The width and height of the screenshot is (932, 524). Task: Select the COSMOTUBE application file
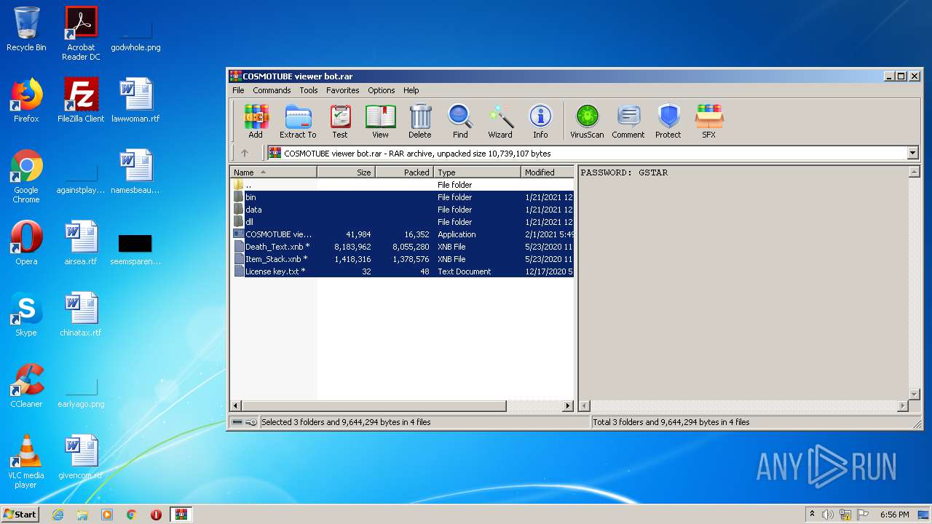(403, 234)
